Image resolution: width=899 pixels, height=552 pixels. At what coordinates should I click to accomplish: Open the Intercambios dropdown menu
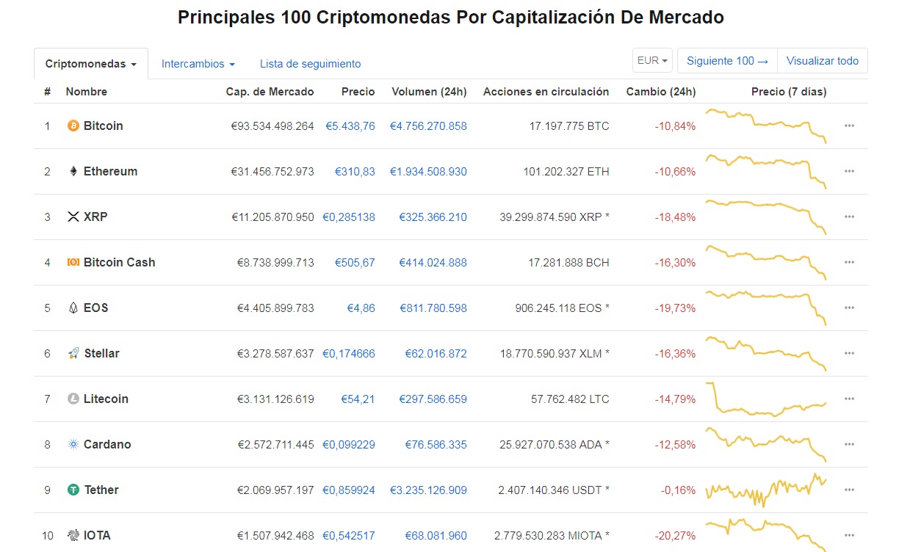[198, 64]
